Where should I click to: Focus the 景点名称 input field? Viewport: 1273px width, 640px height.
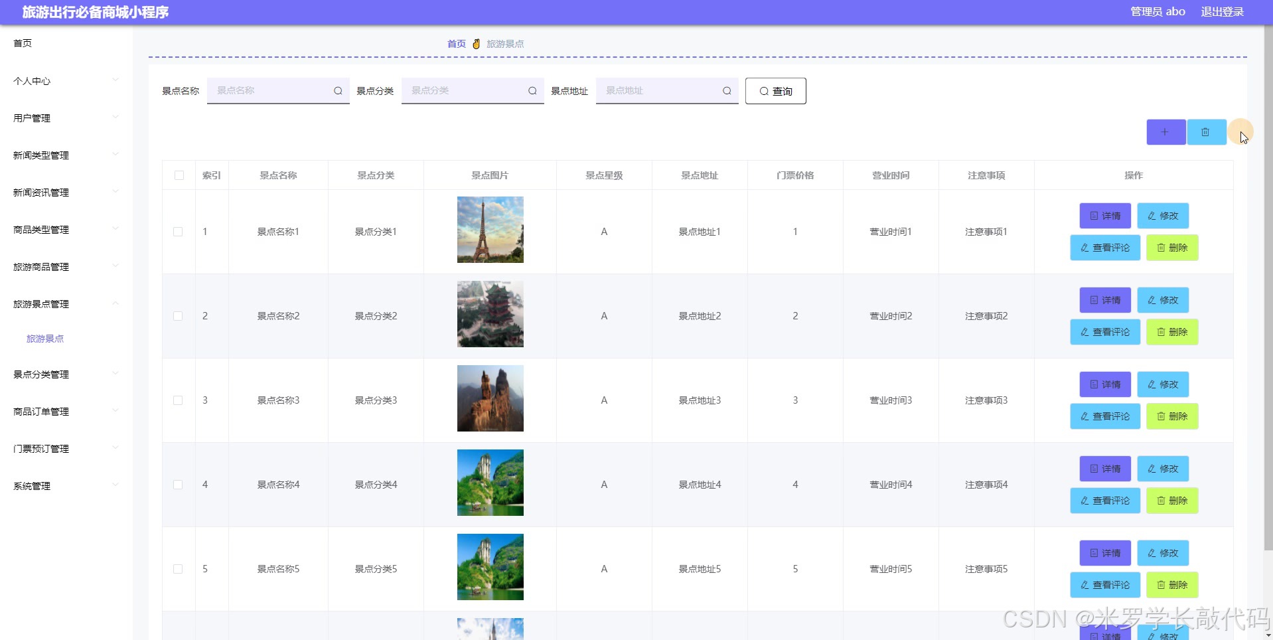coord(278,91)
